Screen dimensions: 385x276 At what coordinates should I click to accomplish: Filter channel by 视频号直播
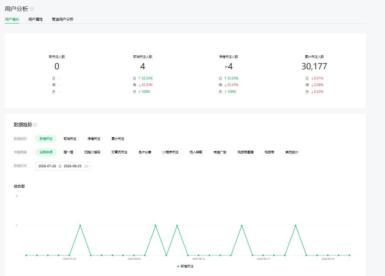point(245,152)
